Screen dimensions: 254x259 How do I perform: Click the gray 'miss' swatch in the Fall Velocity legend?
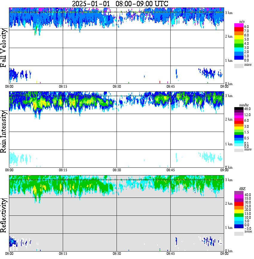239,66
